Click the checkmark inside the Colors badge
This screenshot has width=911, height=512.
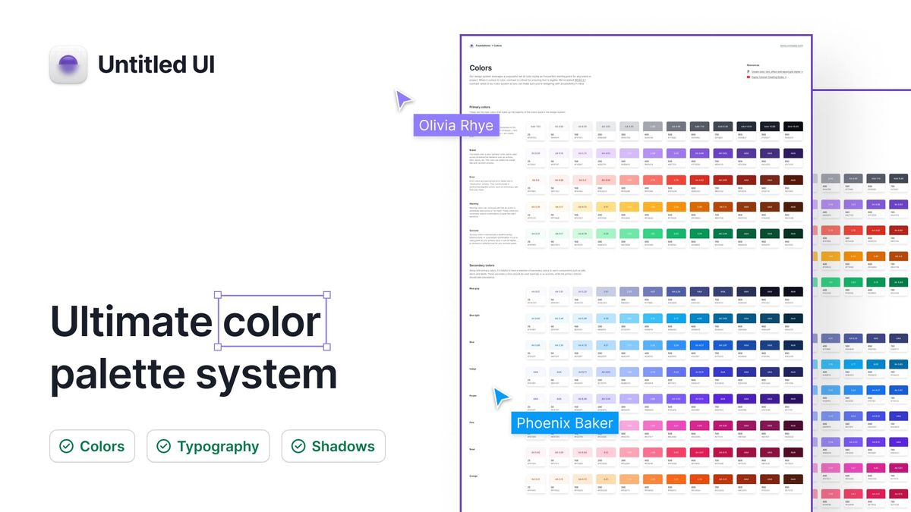point(67,446)
